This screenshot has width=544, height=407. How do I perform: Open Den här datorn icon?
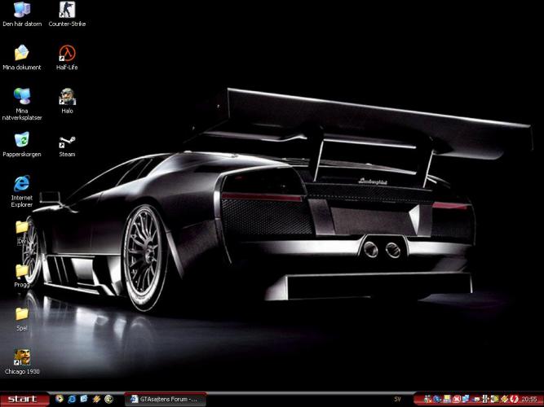pyautogui.click(x=22, y=11)
